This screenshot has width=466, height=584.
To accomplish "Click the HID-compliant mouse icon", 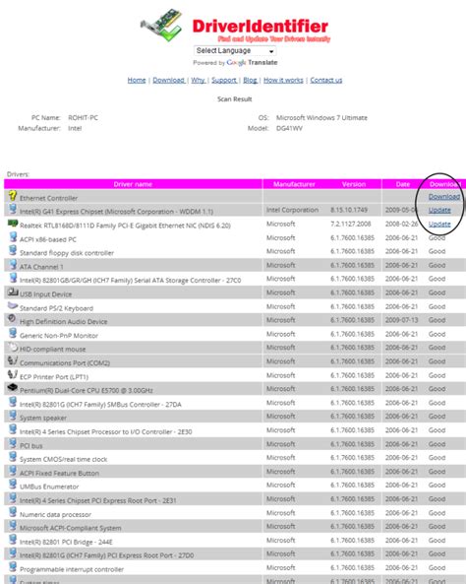I will coord(13,347).
